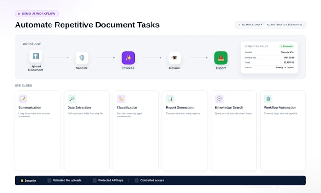Click the Review eye icon
Screen dimensions: 321x193
174,58
